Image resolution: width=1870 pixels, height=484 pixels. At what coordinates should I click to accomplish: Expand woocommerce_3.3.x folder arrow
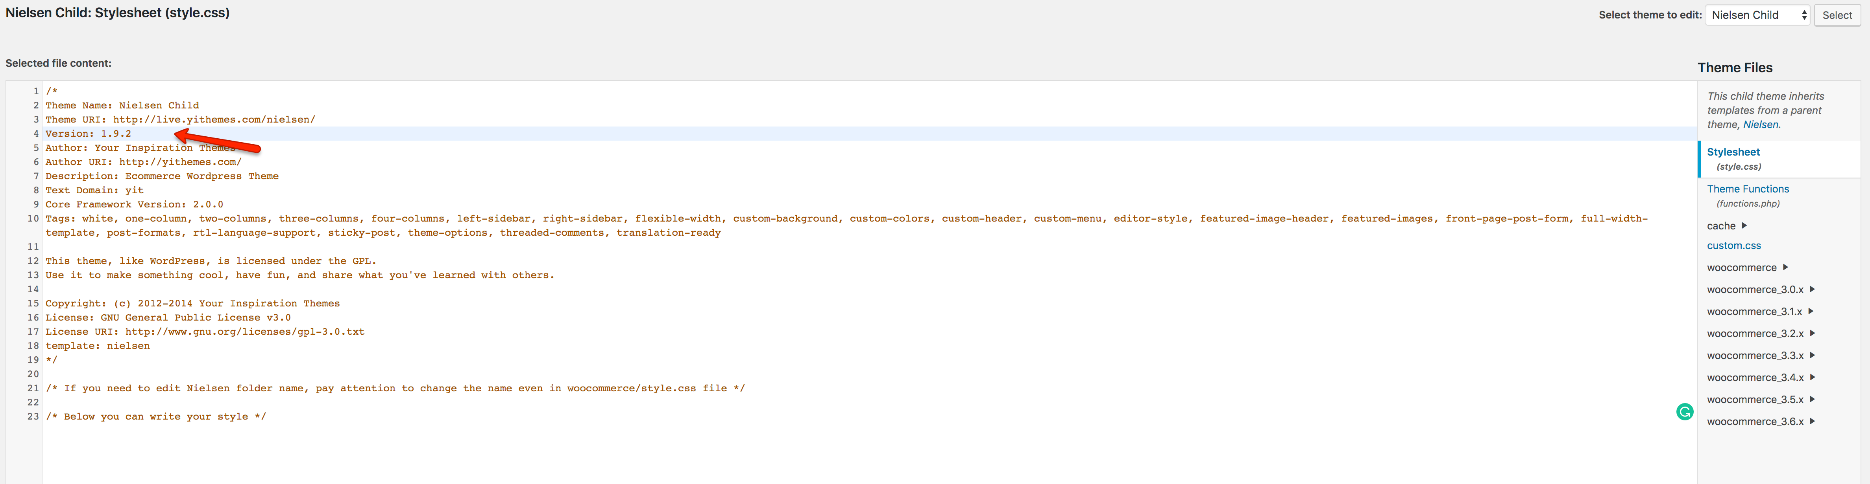coord(1812,355)
